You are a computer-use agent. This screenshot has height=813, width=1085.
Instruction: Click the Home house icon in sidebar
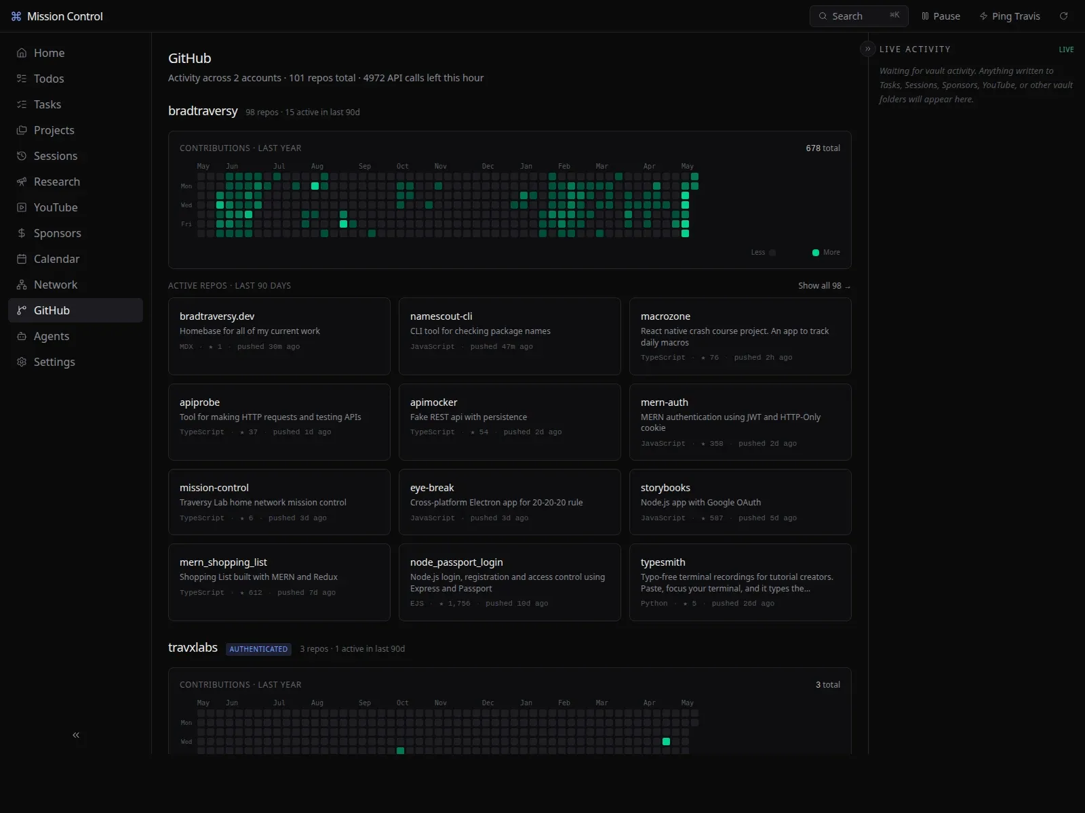[22, 53]
